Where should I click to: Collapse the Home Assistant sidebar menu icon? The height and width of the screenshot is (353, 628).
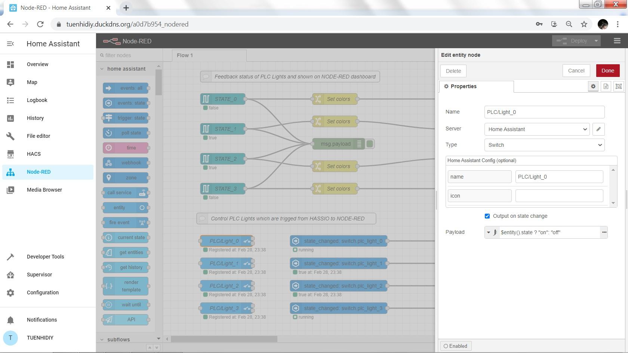[10, 44]
